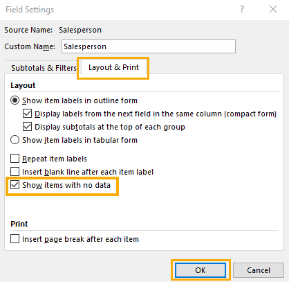Click the help question mark icon
The width and height of the screenshot is (289, 282).
(242, 9)
